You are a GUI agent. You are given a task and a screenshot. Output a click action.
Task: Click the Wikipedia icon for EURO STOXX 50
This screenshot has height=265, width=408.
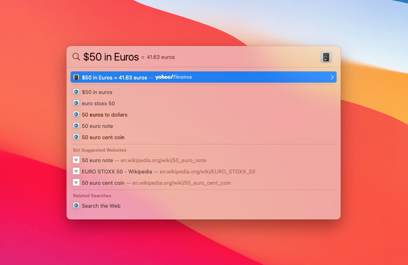(x=76, y=171)
